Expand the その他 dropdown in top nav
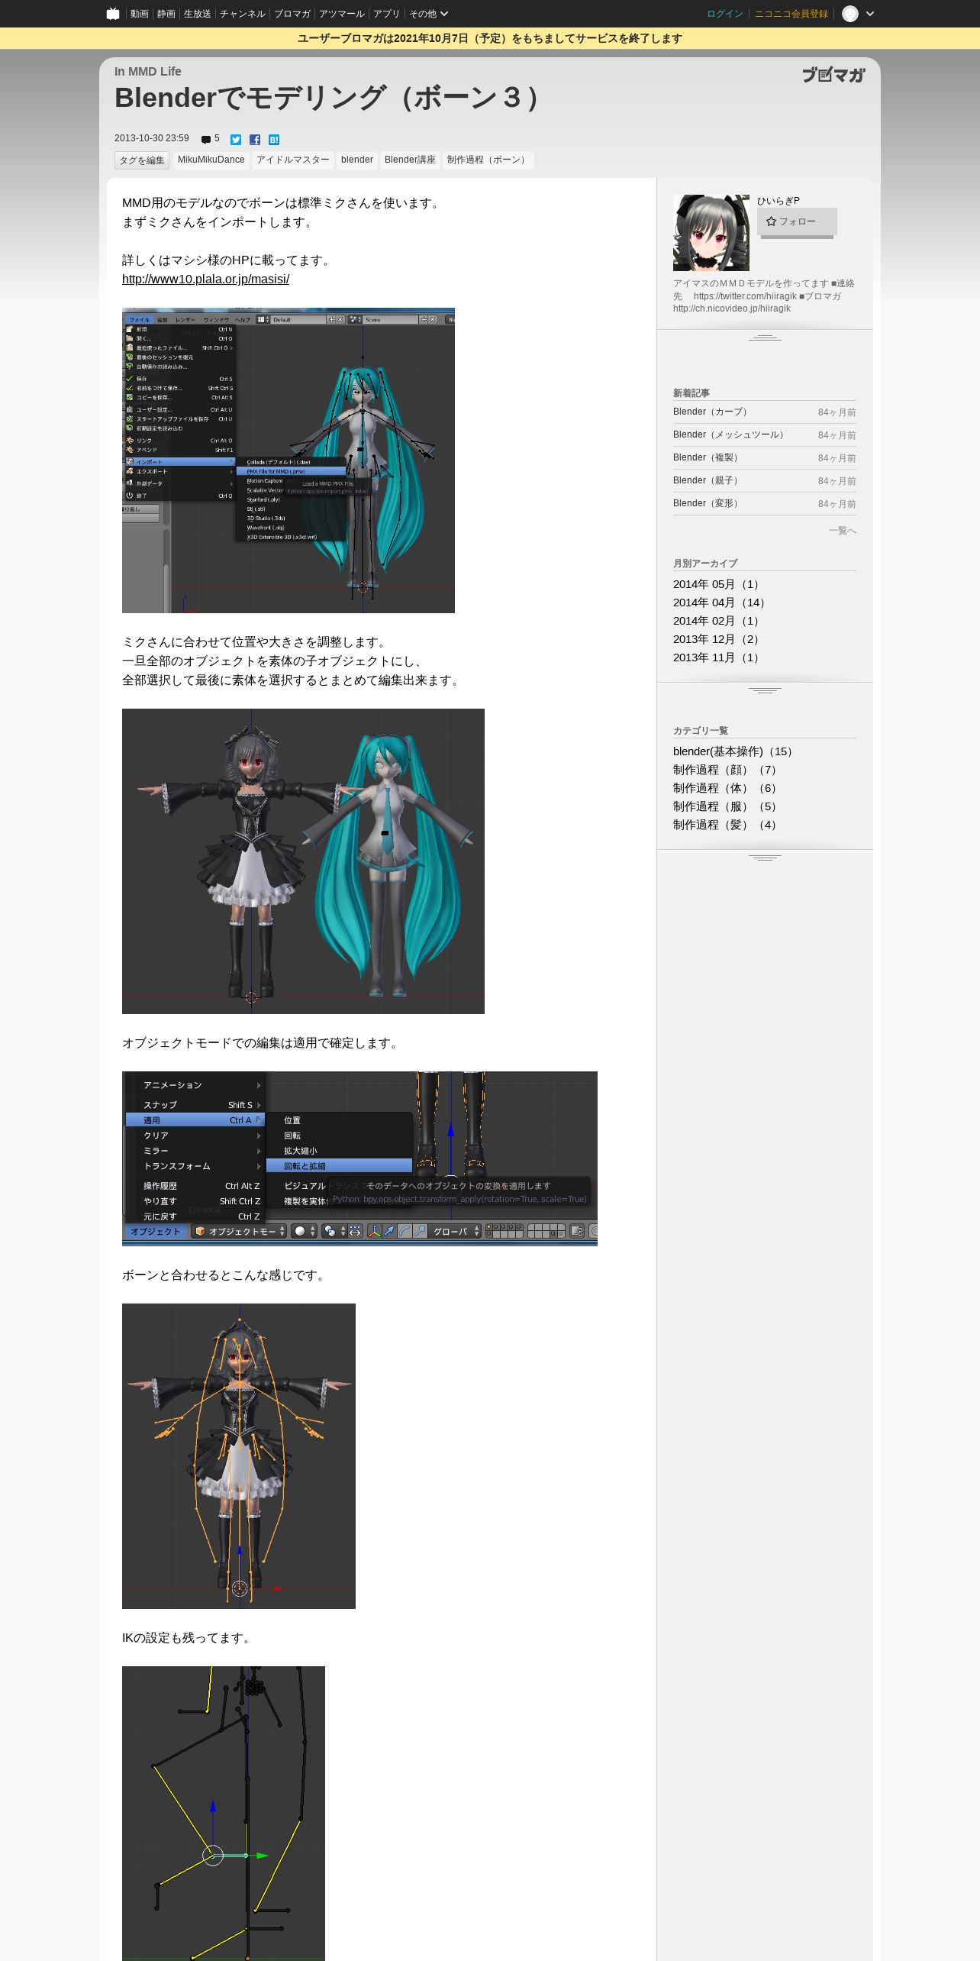This screenshot has width=980, height=1961. (428, 14)
